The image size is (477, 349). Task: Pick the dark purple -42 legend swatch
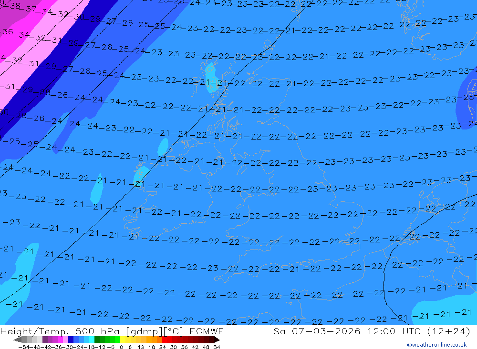click(x=45, y=339)
